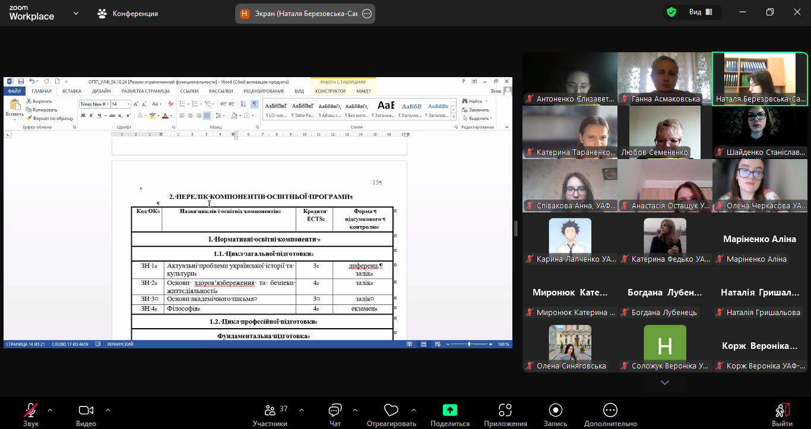Switch to the ВСТАВКА ribbon tab

72,91
